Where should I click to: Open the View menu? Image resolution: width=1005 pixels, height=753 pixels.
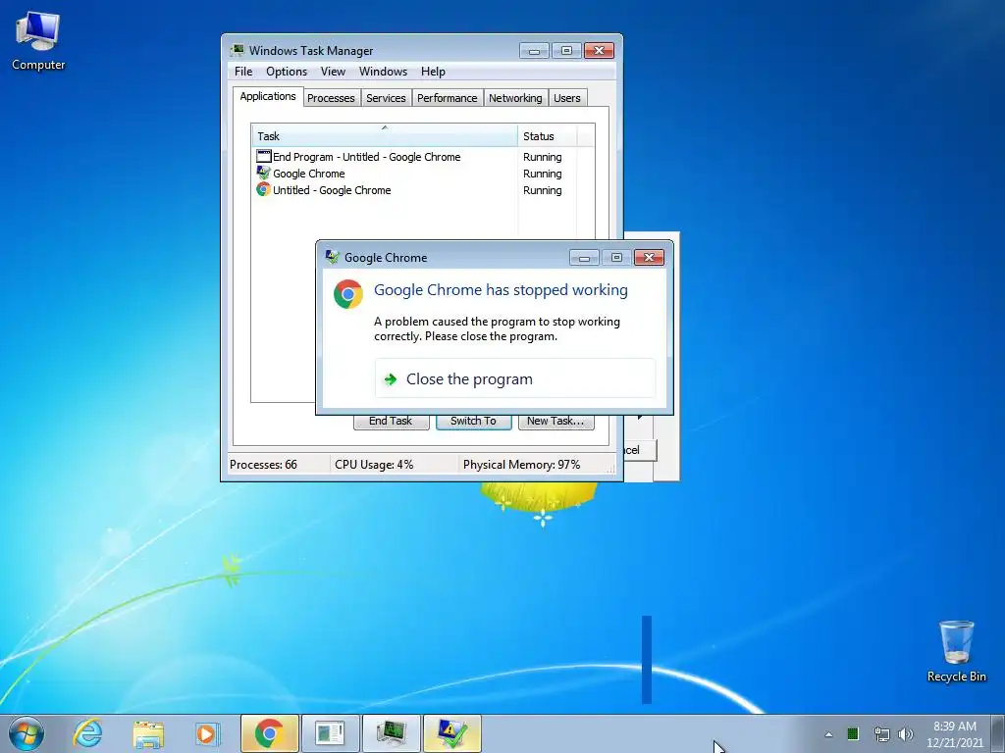333,72
